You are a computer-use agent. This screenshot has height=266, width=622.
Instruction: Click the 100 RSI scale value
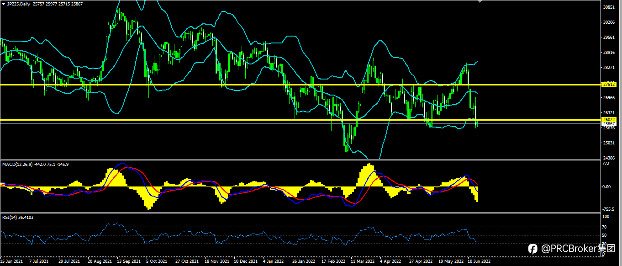(x=606, y=218)
